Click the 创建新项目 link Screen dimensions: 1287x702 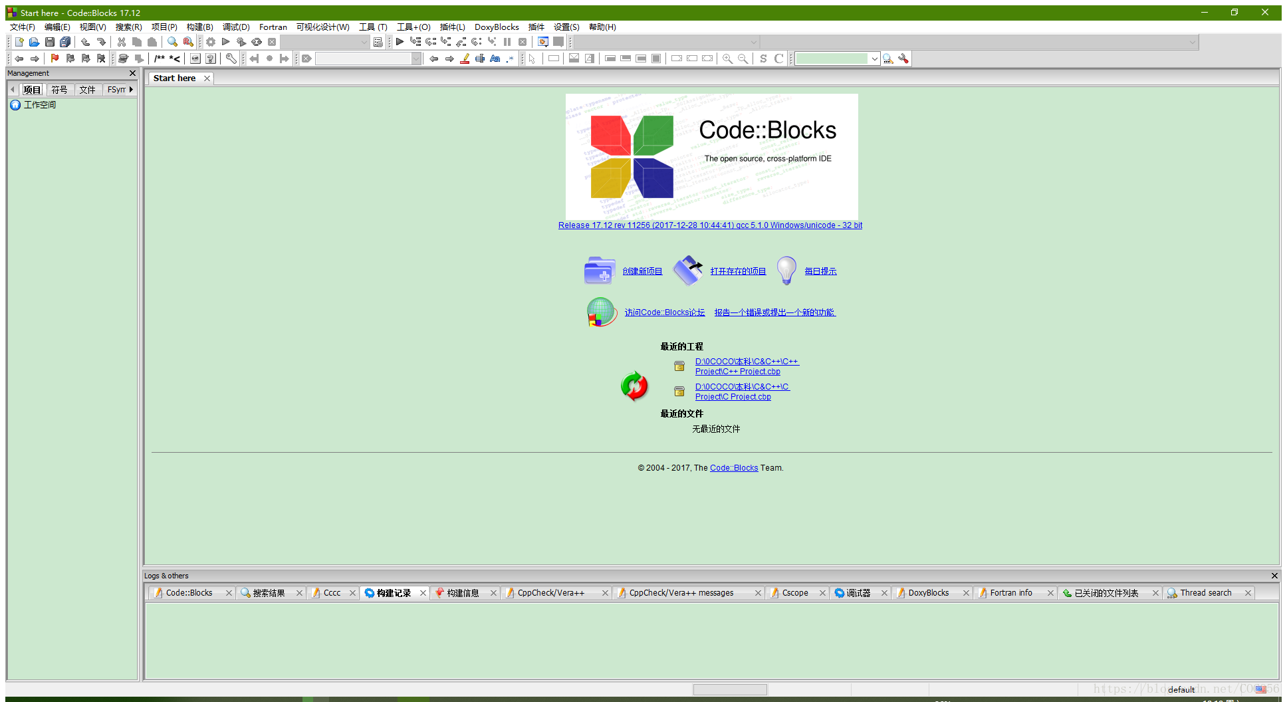point(642,271)
